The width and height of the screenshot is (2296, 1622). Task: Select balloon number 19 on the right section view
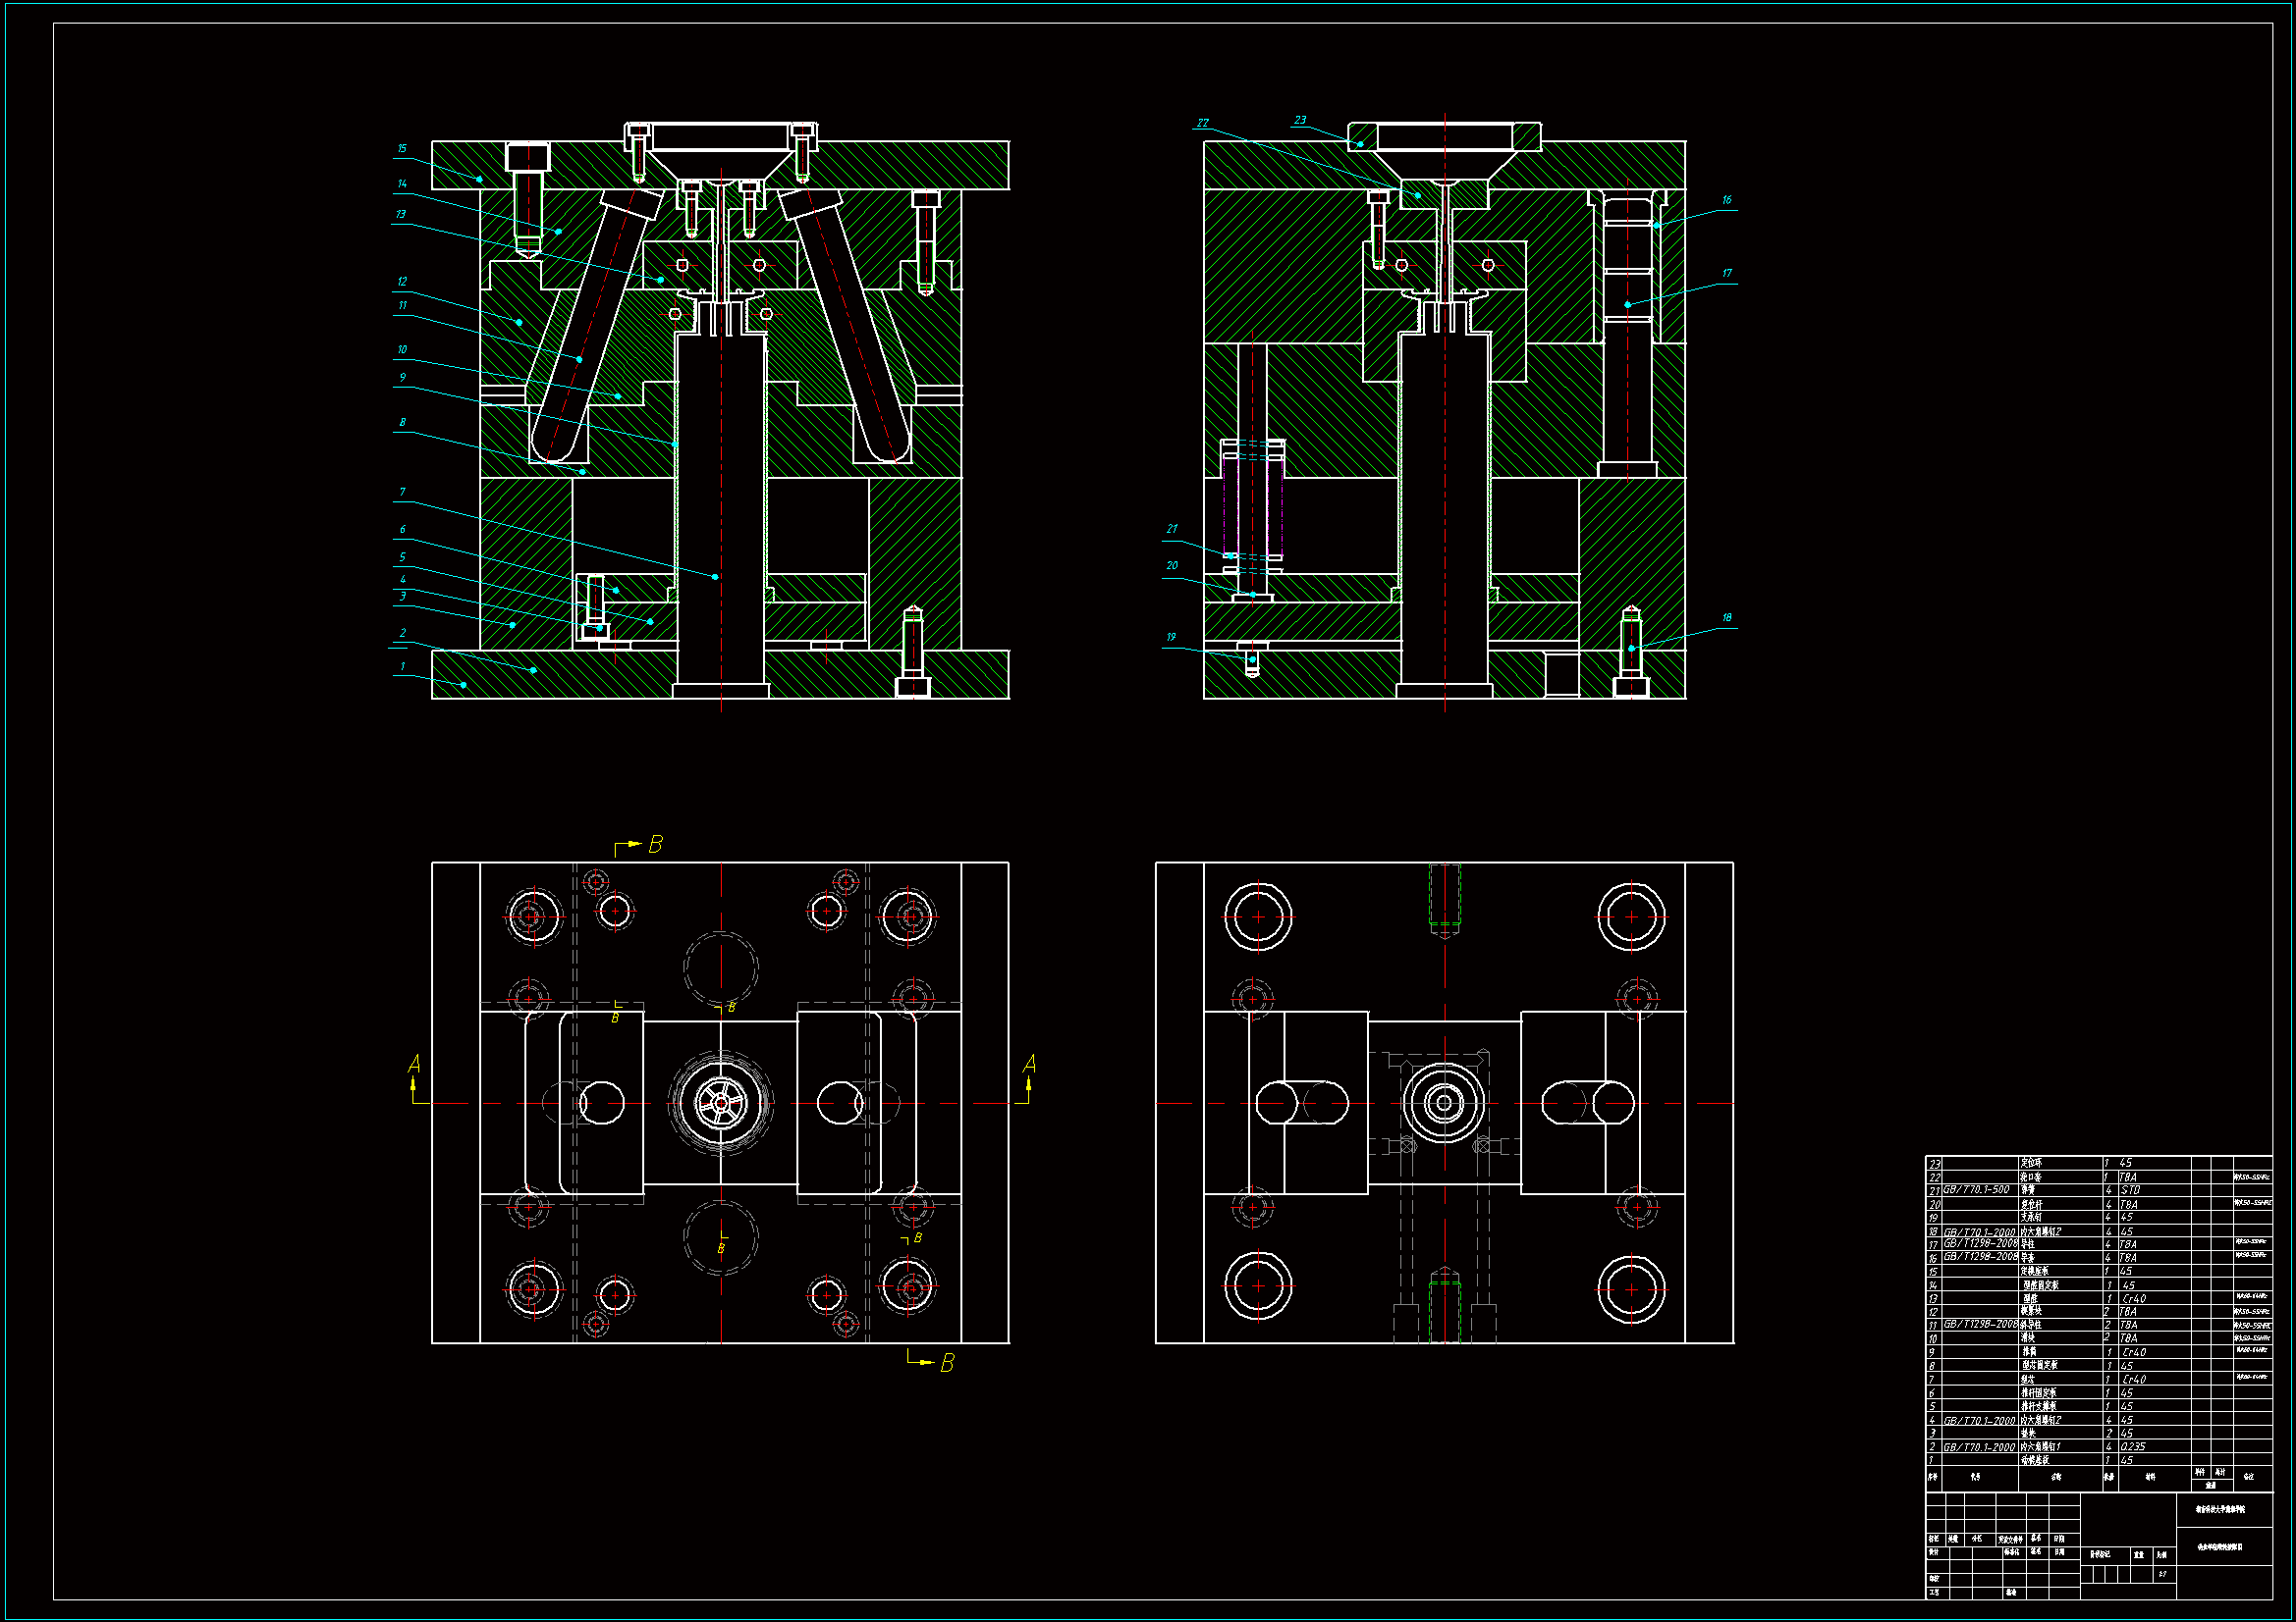pyautogui.click(x=1171, y=637)
